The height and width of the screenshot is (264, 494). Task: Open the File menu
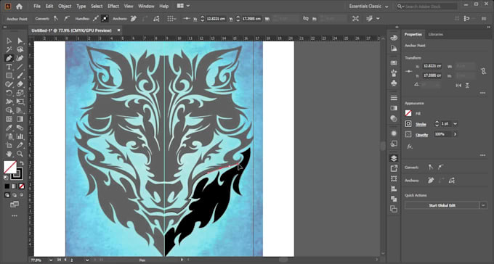point(37,6)
